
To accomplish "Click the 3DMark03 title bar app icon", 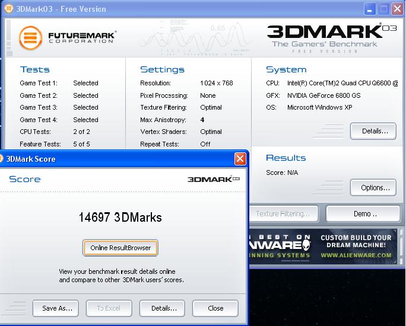I will click(x=9, y=8).
